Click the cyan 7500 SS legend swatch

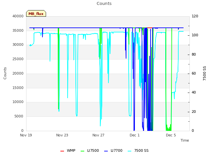(130, 151)
